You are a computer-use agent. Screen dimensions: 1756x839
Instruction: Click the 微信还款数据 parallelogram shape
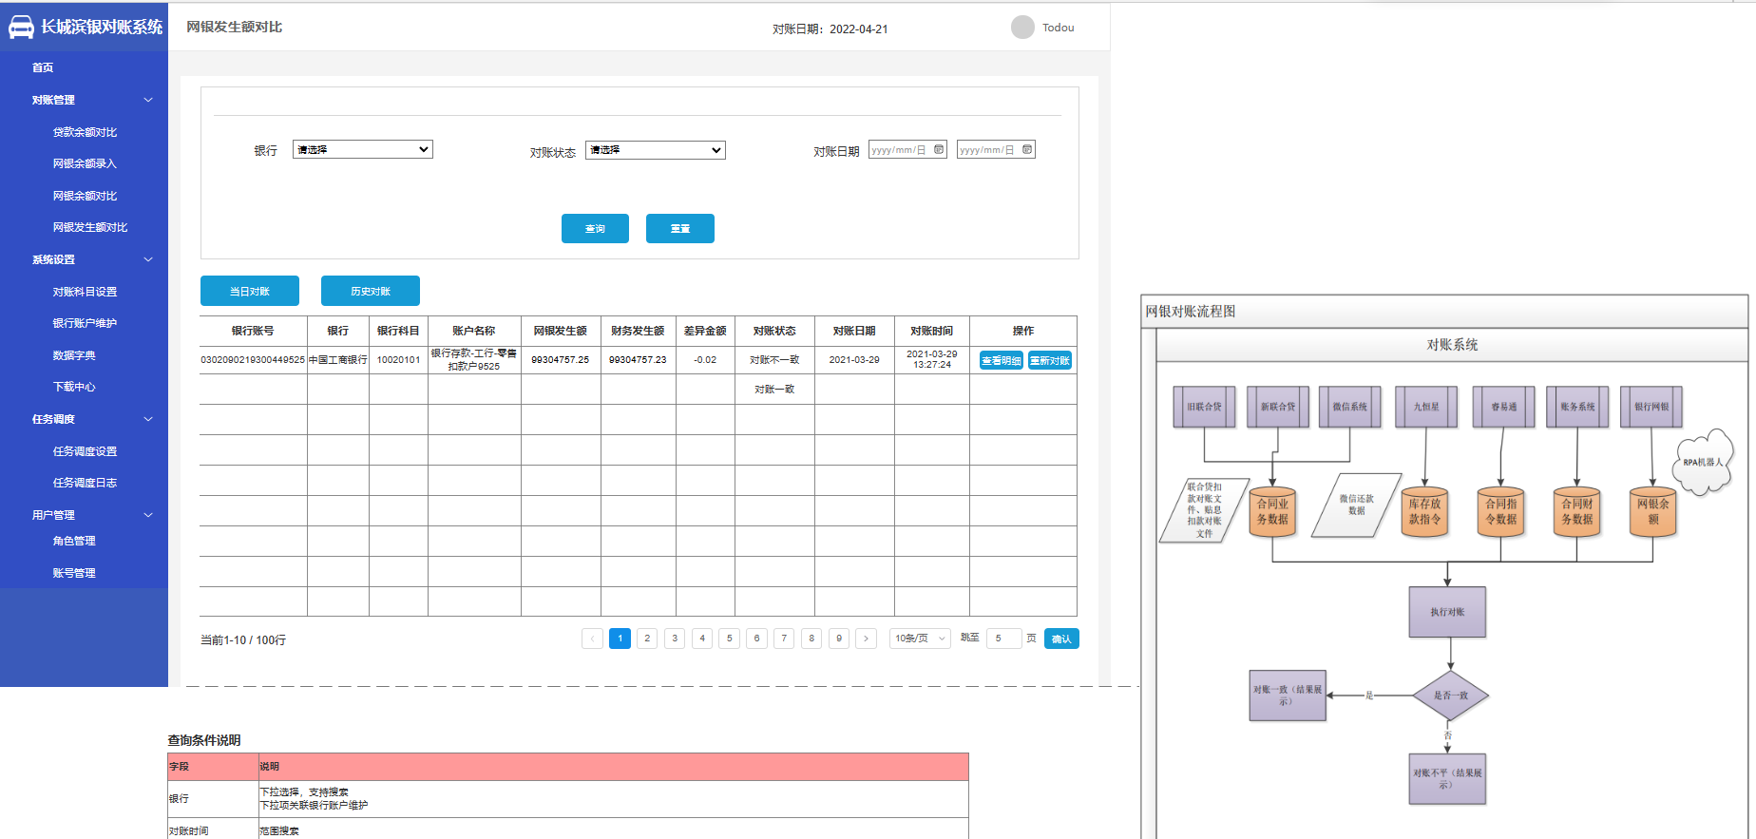pos(1357,505)
